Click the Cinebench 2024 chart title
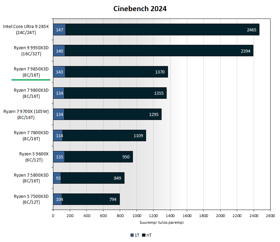Image resolution: width=280 pixels, height=242 pixels. (x=140, y=9)
